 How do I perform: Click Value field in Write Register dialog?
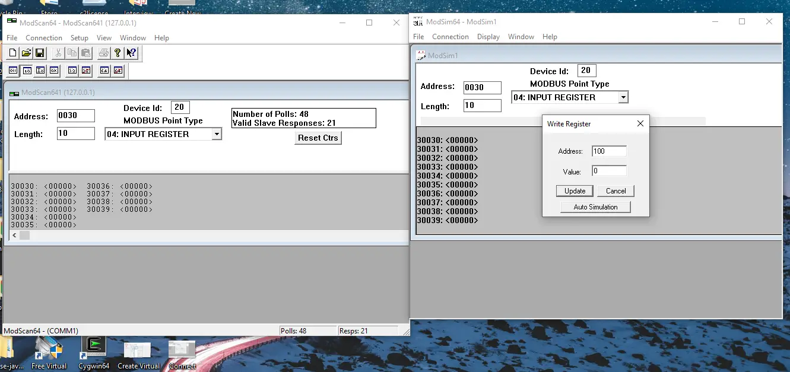pos(609,171)
